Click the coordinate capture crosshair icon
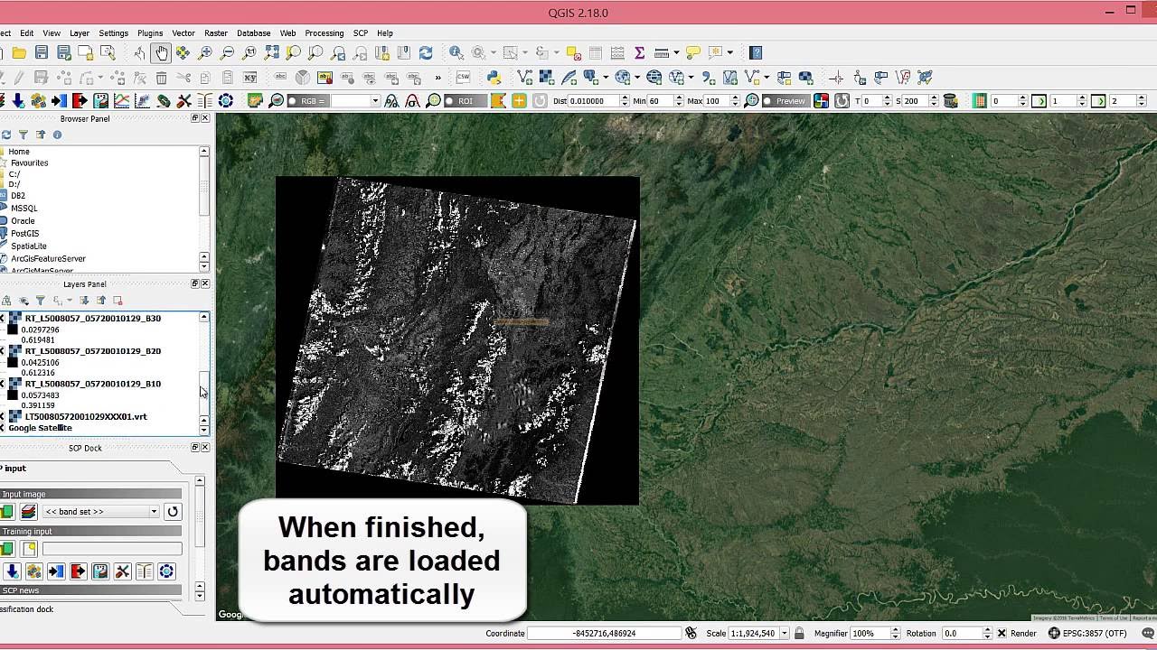The width and height of the screenshot is (1157, 650). tap(836, 78)
